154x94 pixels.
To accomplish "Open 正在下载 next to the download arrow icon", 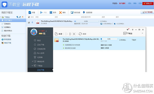I will point(40,45).
